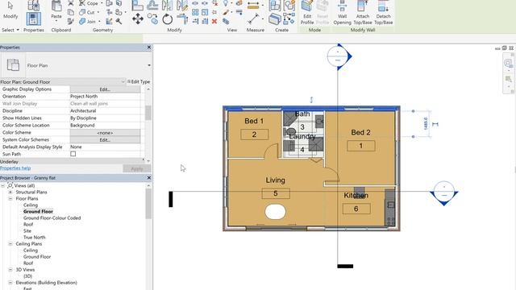This screenshot has width=516, height=290.
Task: Collapse the Floor Plans node
Action: tap(10, 199)
